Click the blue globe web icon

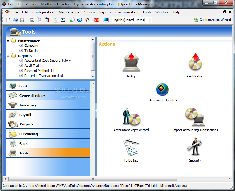point(80,20)
